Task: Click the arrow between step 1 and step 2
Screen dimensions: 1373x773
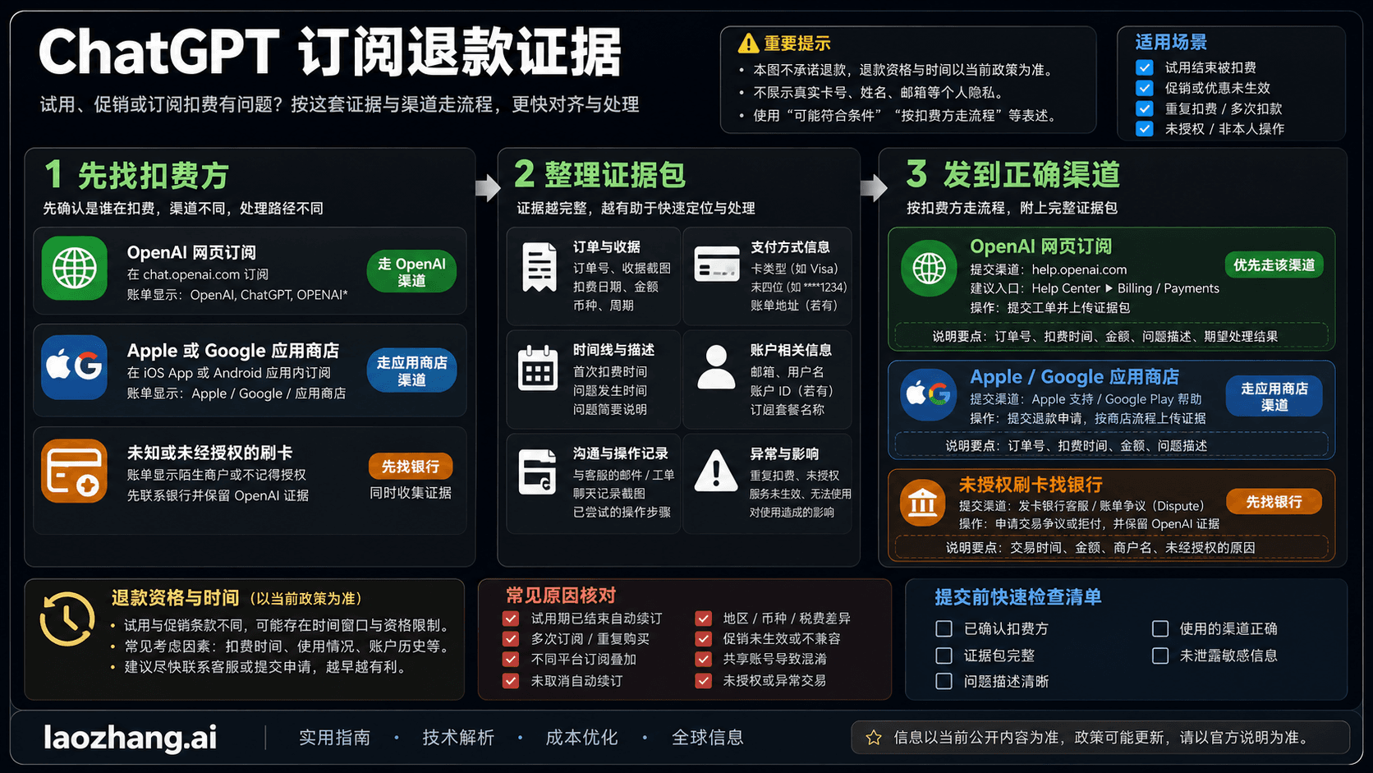Action: 488,187
